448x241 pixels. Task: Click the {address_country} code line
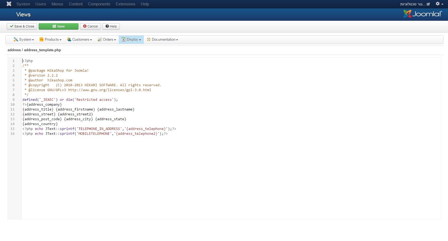pyautogui.click(x=40, y=124)
